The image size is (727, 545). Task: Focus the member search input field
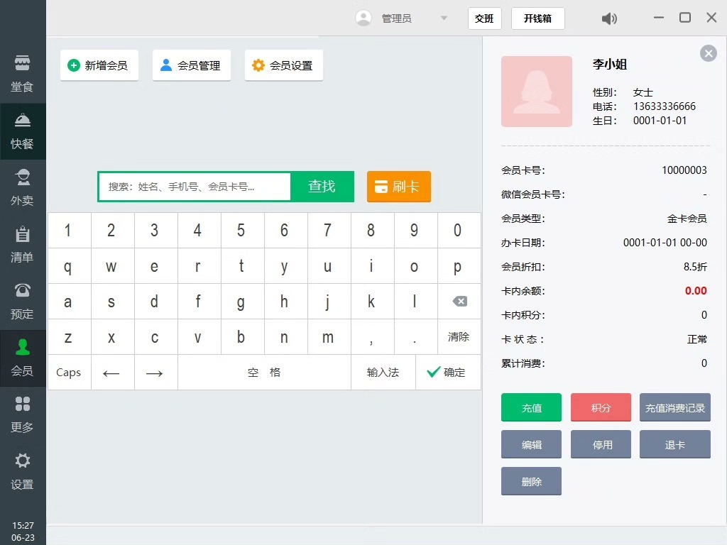pyautogui.click(x=195, y=187)
